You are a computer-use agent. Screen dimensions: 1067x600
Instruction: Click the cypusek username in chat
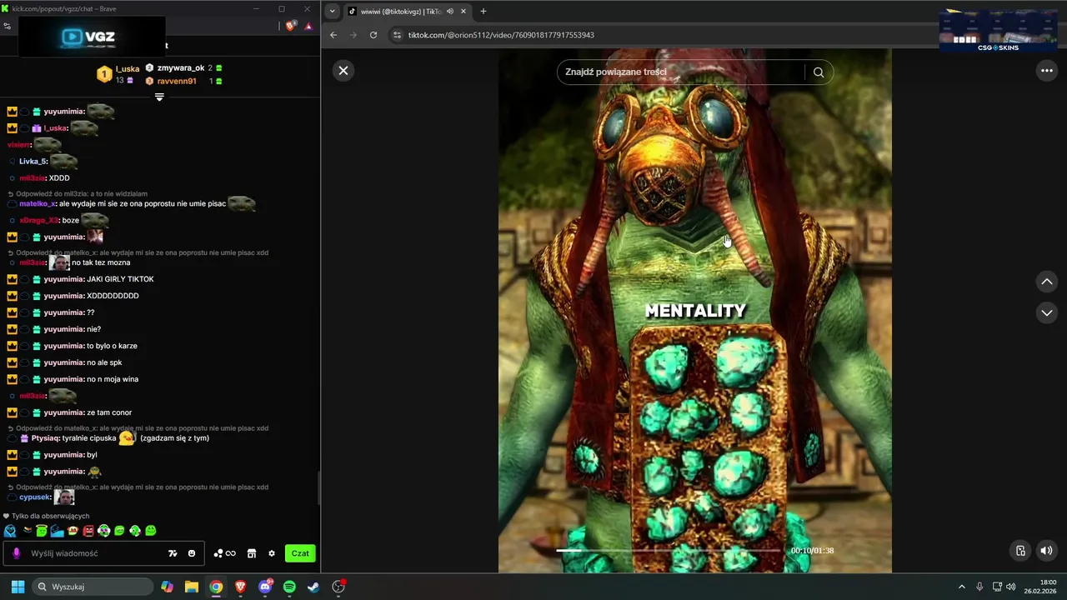[35, 497]
